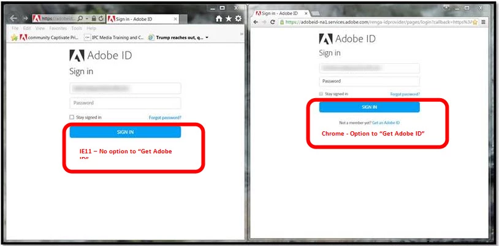Click the Chrome URL address bar
Screen dimensions: 499x246
coord(378,22)
